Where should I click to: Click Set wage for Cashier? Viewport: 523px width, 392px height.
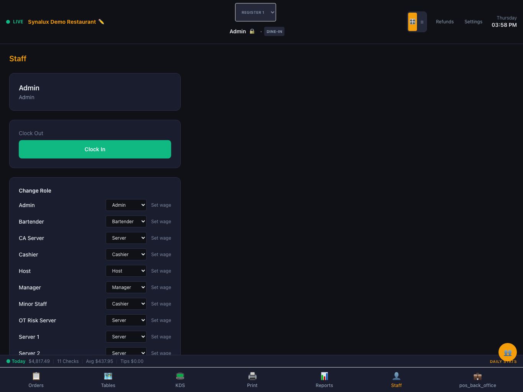(x=161, y=255)
